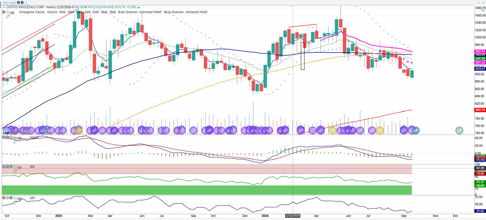Click the 2/23/2026 date marker on time axis

(x=293, y=216)
